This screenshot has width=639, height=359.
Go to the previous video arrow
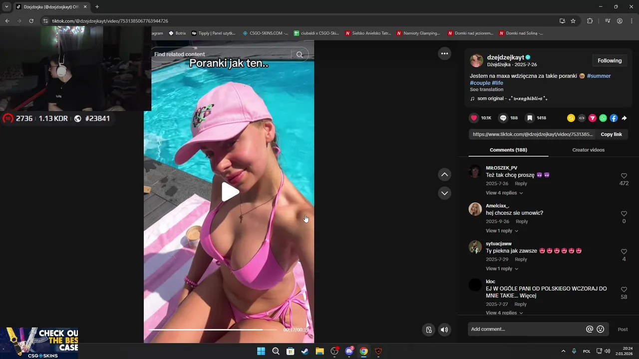[444, 175]
